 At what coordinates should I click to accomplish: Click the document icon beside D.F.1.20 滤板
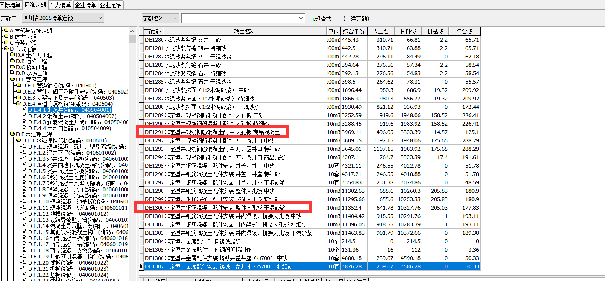tap(24, 262)
